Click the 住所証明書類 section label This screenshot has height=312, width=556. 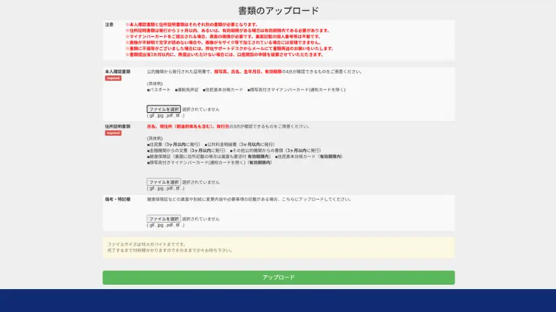117,126
